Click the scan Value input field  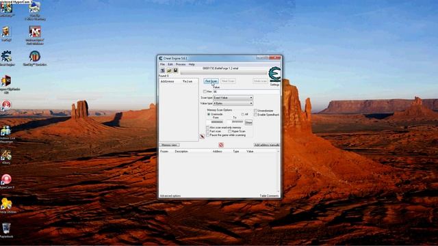click(246, 92)
